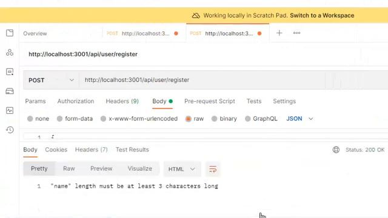Open the HTML response format dropdown
The image size is (388, 218).
(182, 170)
